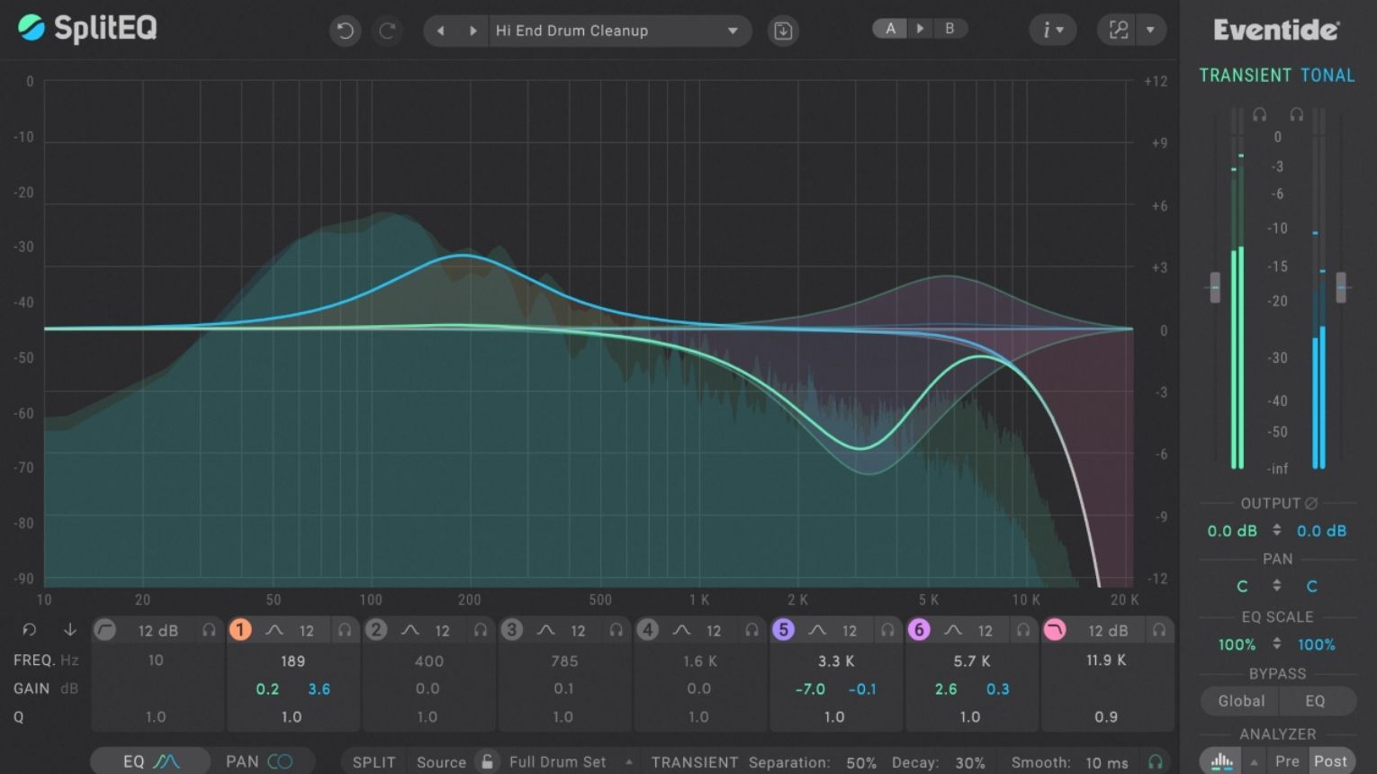Toggle Global bypass
The image size is (1377, 774).
coord(1239,700)
